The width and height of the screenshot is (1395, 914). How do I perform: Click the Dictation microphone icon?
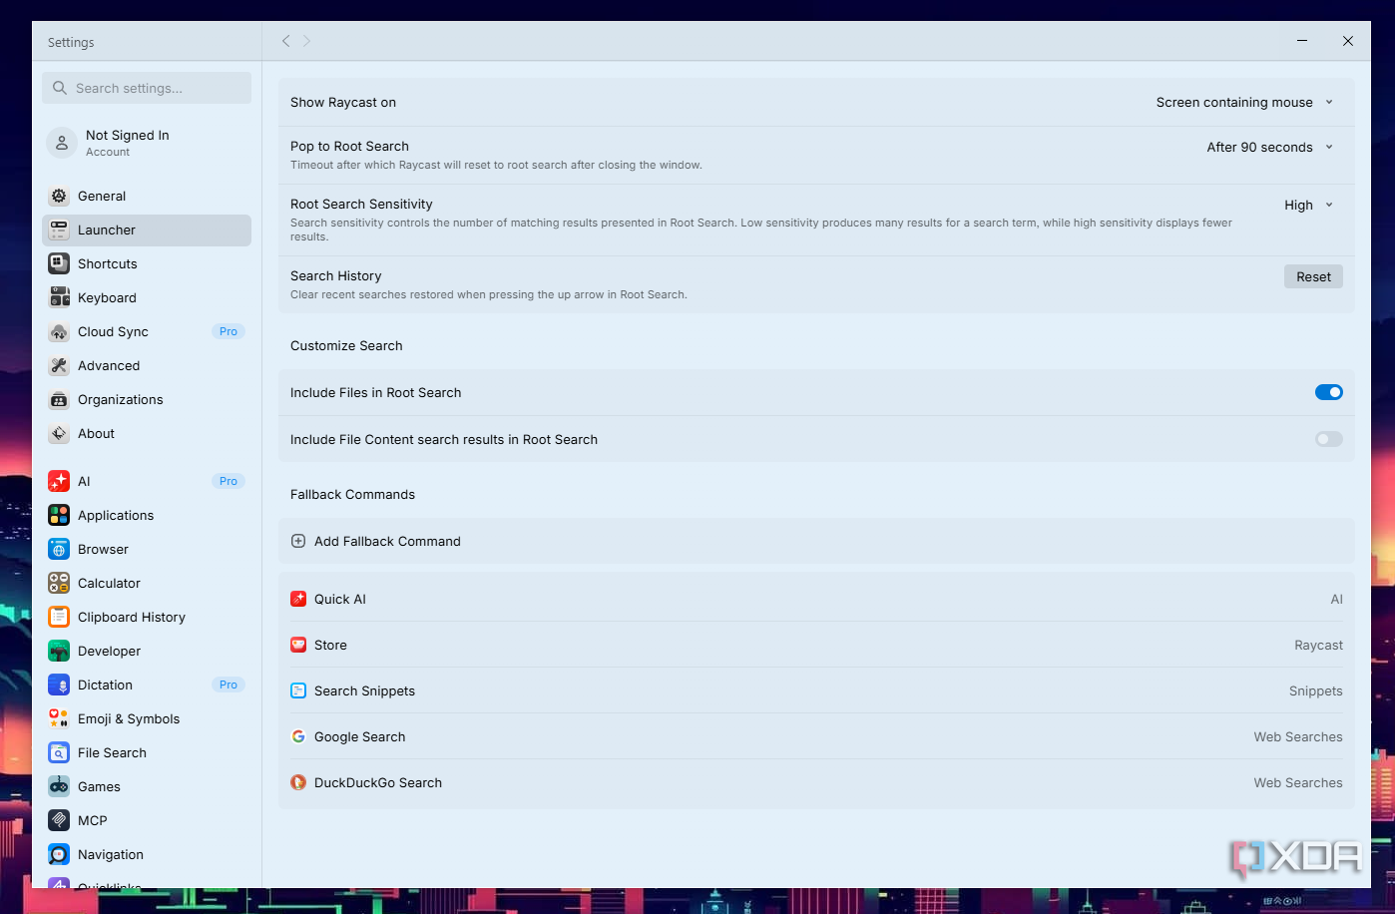59,685
